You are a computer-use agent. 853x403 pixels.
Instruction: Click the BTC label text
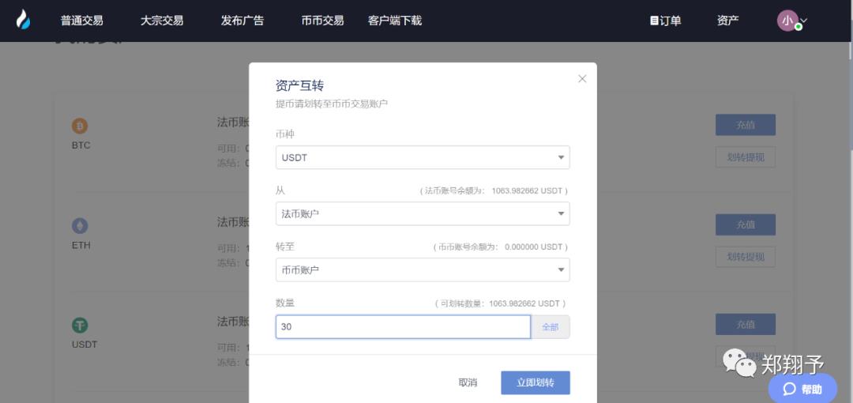81,145
